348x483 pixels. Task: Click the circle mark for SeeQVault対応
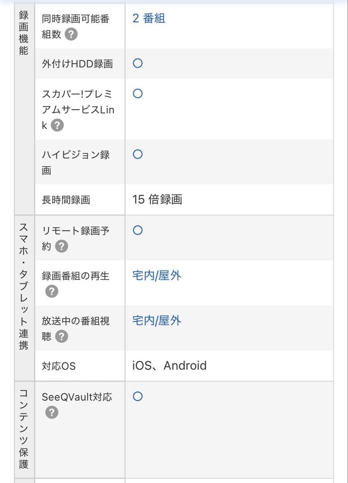tap(138, 397)
